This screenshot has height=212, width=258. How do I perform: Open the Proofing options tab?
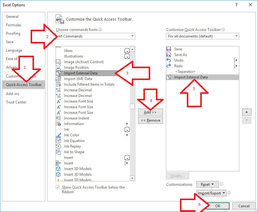pyautogui.click(x=13, y=33)
